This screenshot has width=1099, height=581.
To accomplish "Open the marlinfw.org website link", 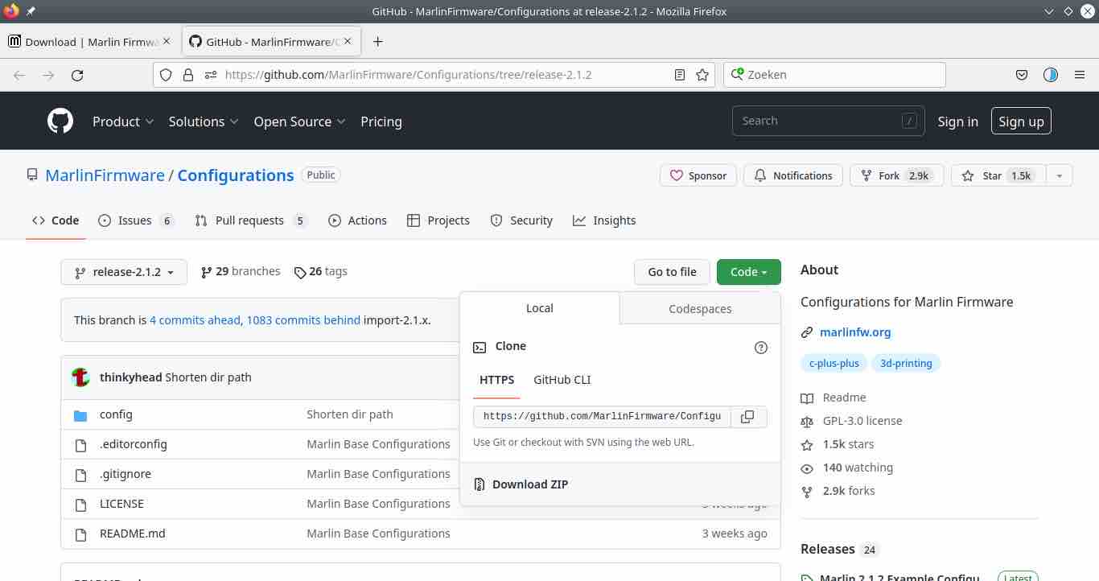I will pos(854,332).
